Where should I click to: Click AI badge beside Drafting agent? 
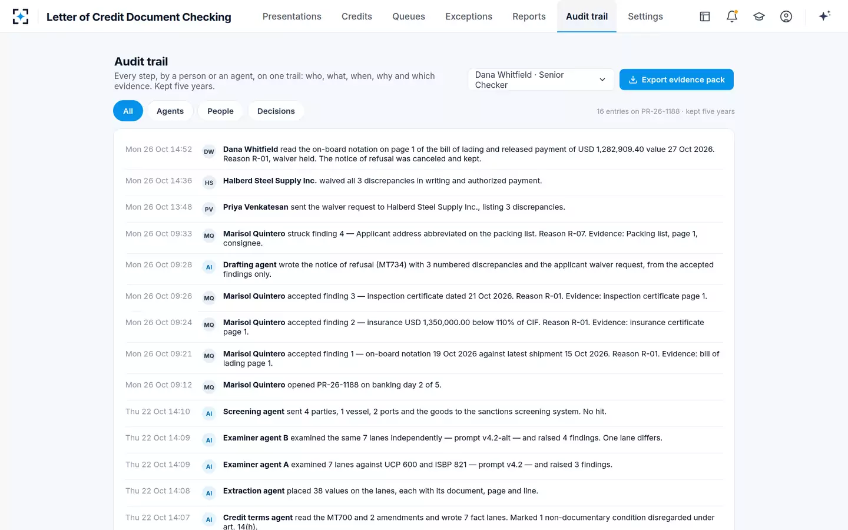pyautogui.click(x=209, y=267)
